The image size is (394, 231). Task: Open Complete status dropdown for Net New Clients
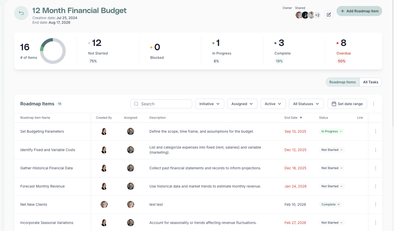[331, 204]
